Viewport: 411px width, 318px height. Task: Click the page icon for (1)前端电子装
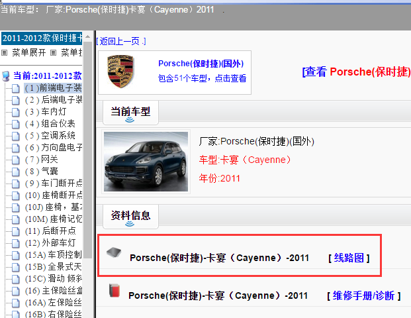[x=16, y=88]
